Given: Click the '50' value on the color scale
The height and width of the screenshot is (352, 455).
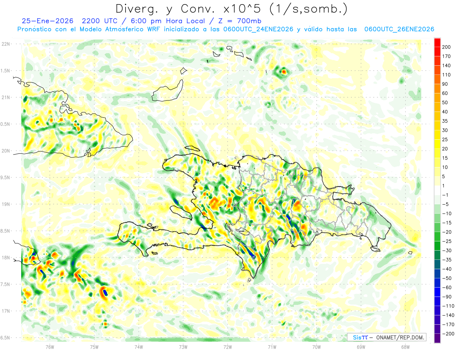Looking at the screenshot, I should click(x=445, y=103).
